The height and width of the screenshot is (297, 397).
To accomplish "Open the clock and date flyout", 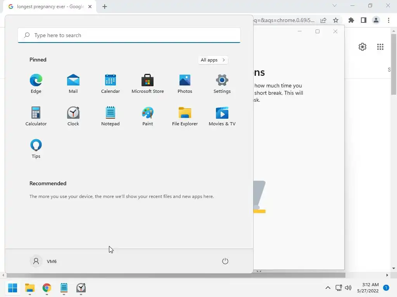I will tap(368, 288).
